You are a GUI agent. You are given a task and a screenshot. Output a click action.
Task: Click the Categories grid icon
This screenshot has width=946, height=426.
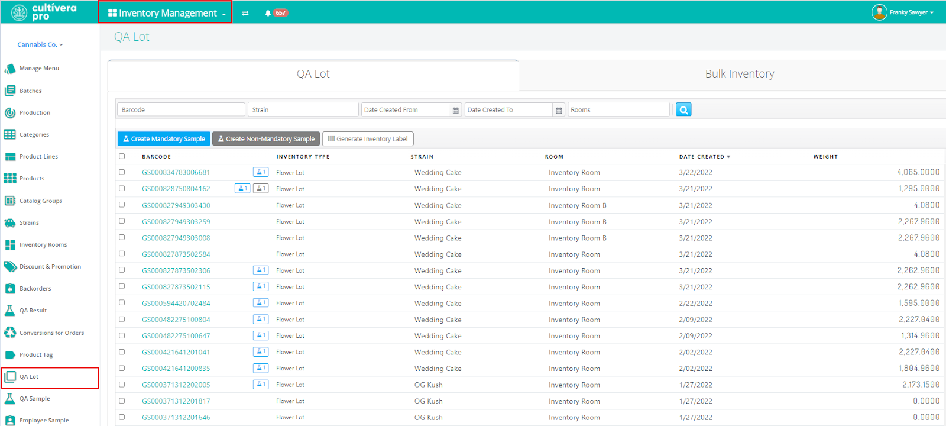(x=10, y=134)
